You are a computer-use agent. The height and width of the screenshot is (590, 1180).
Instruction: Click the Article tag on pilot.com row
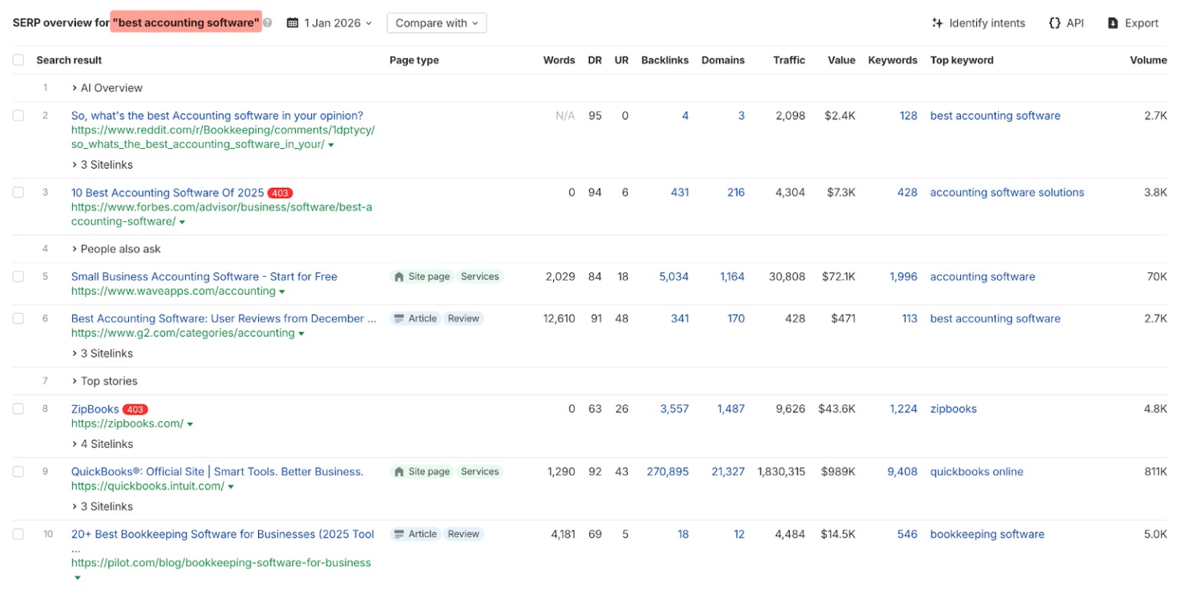point(414,534)
